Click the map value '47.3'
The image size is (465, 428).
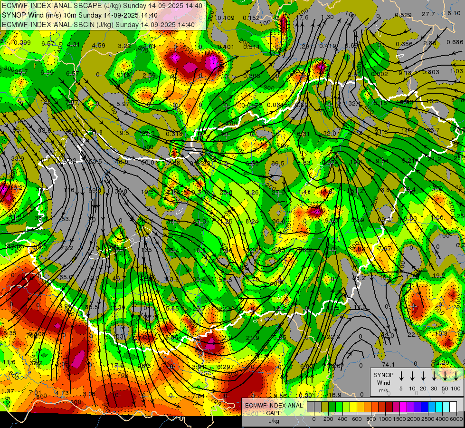pos(199,221)
